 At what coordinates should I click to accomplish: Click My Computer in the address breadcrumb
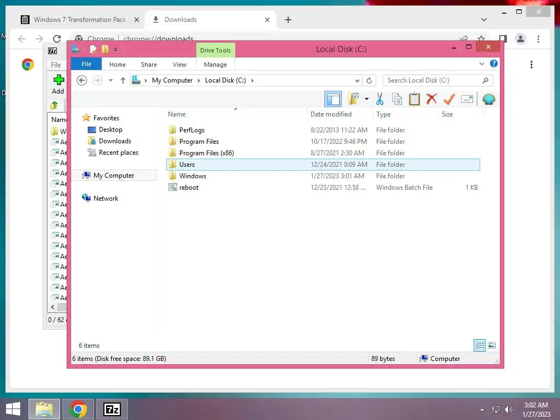coord(172,80)
